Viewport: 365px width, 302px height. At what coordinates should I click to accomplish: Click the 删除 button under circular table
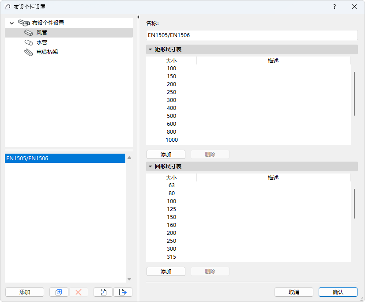pos(210,271)
